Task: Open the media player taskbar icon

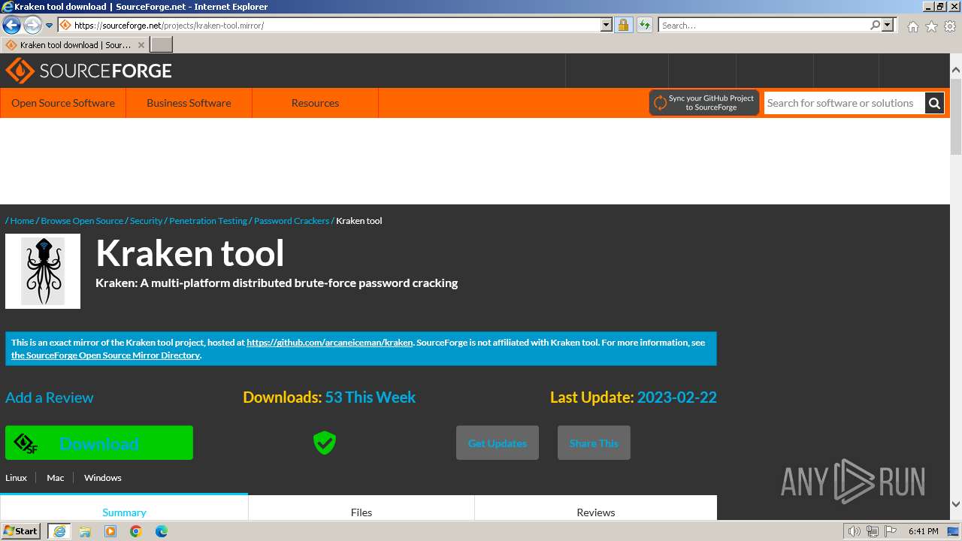Action: tap(110, 531)
